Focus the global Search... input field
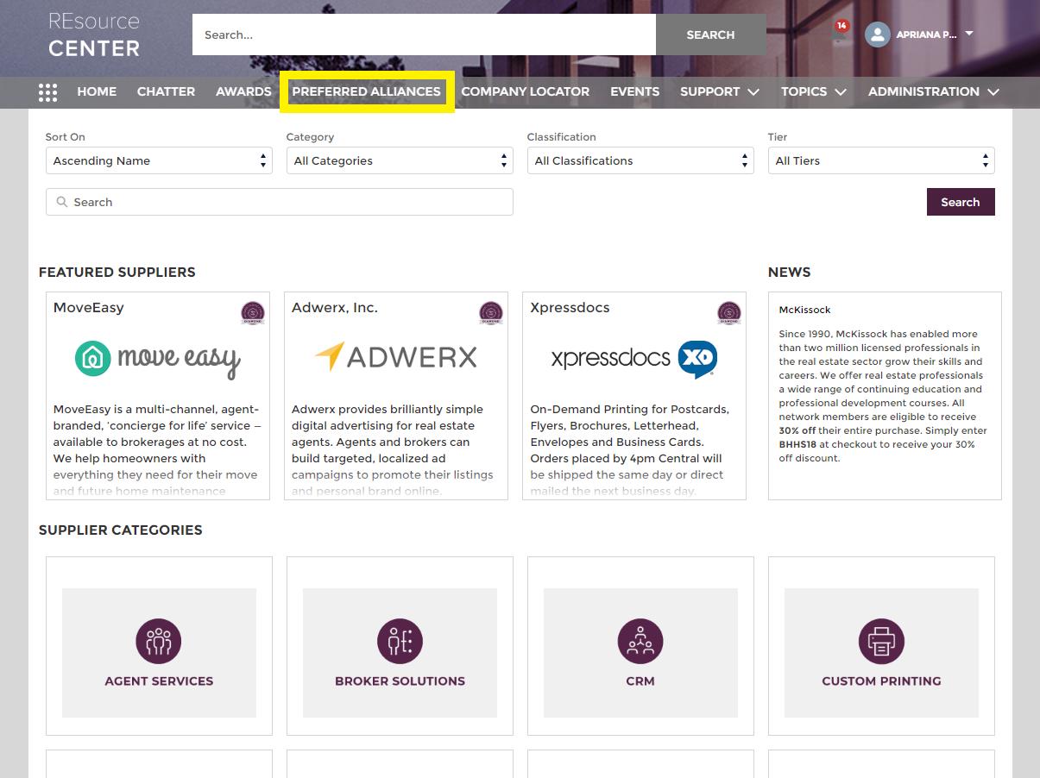1040x778 pixels. pos(424,35)
